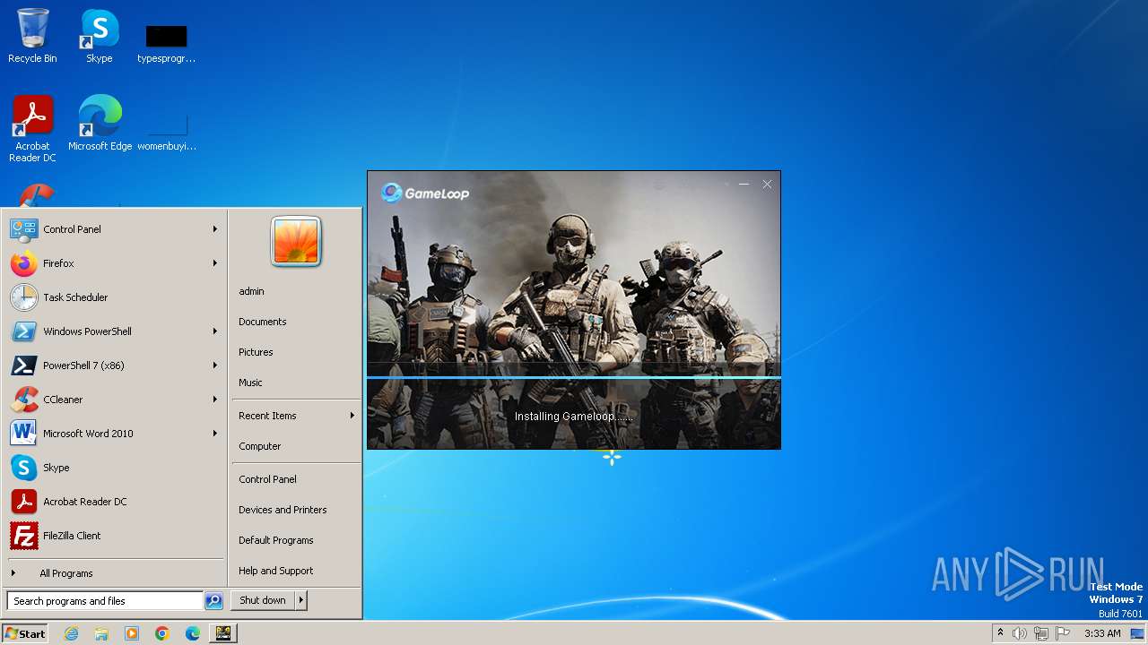Launch PowerShell 7 (x86) from Start menu

coord(114,365)
